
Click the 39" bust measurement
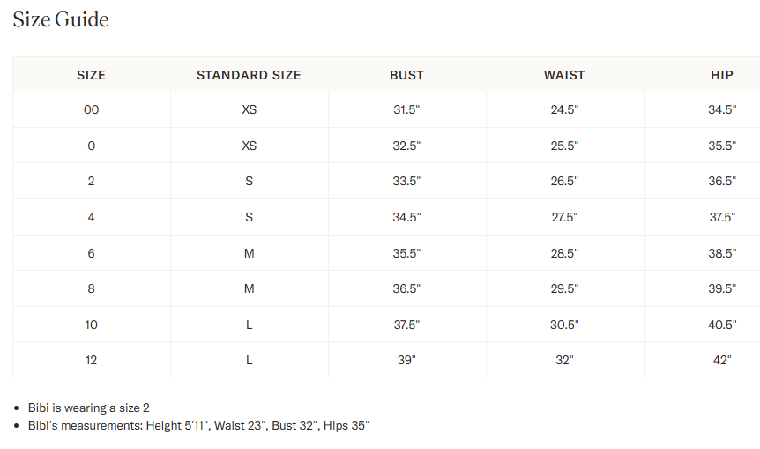tap(406, 360)
